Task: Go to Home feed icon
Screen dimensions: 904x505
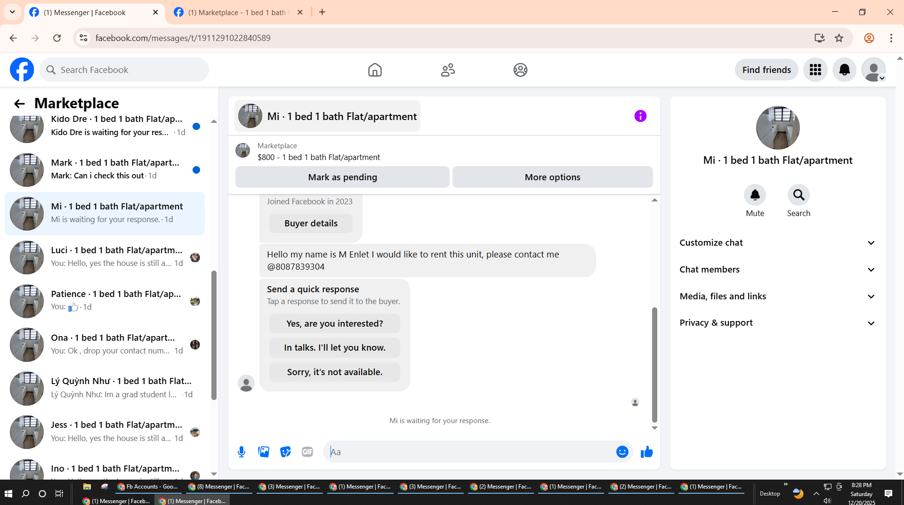Action: (x=375, y=70)
